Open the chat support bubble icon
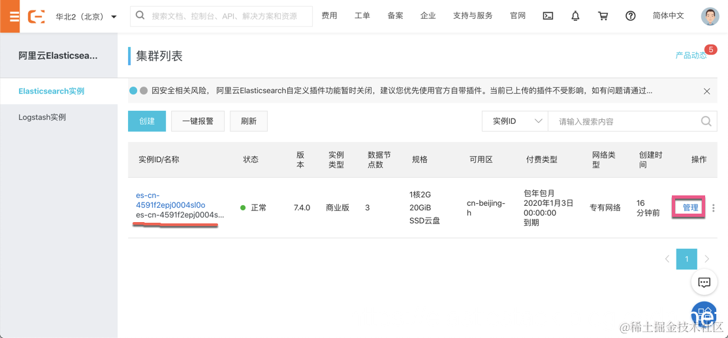Image resolution: width=728 pixels, height=338 pixels. 704,282
